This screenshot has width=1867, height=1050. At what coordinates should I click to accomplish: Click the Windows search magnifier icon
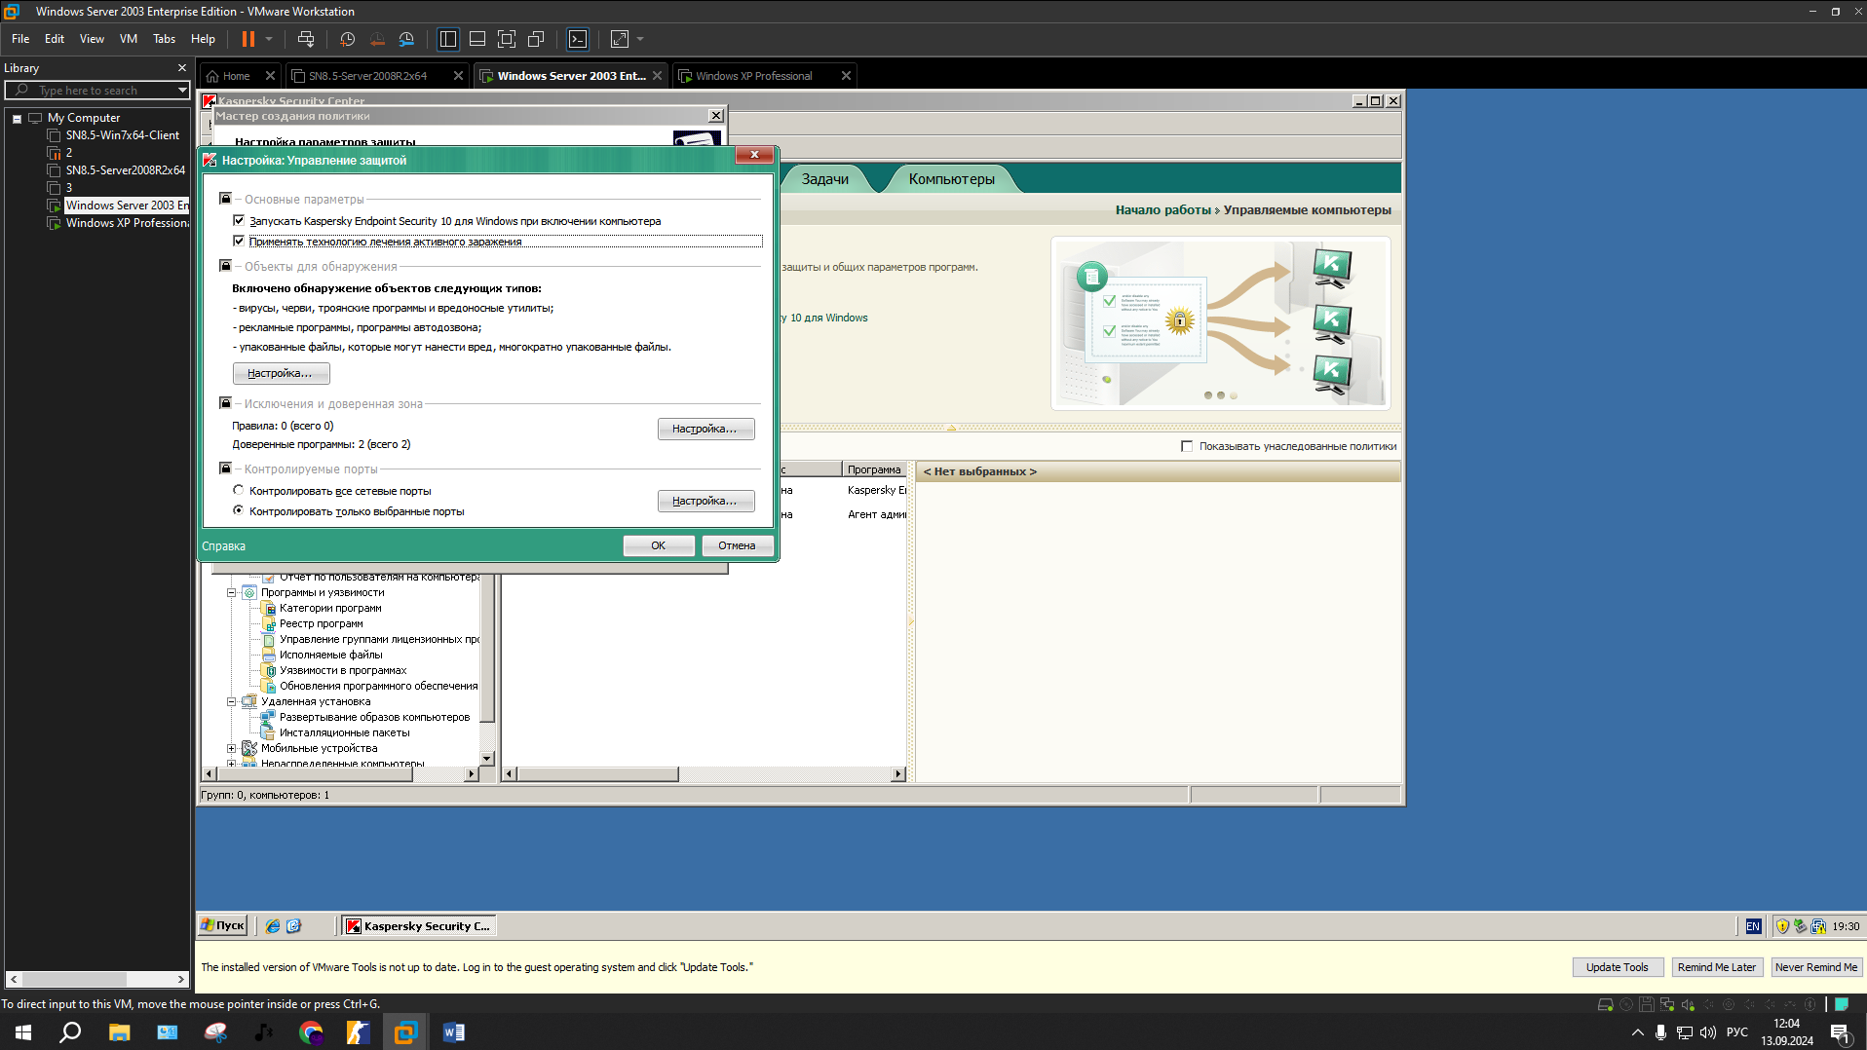(70, 1032)
